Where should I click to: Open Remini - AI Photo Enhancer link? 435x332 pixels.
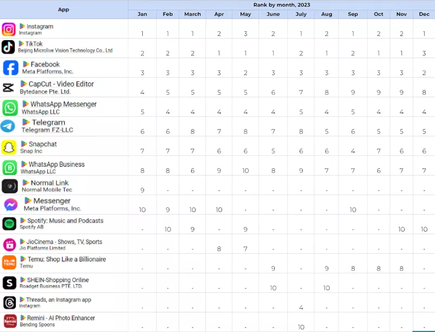click(x=61, y=318)
